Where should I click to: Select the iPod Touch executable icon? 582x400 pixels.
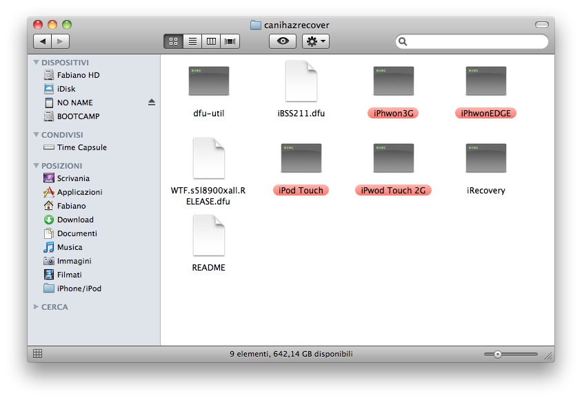click(x=301, y=158)
